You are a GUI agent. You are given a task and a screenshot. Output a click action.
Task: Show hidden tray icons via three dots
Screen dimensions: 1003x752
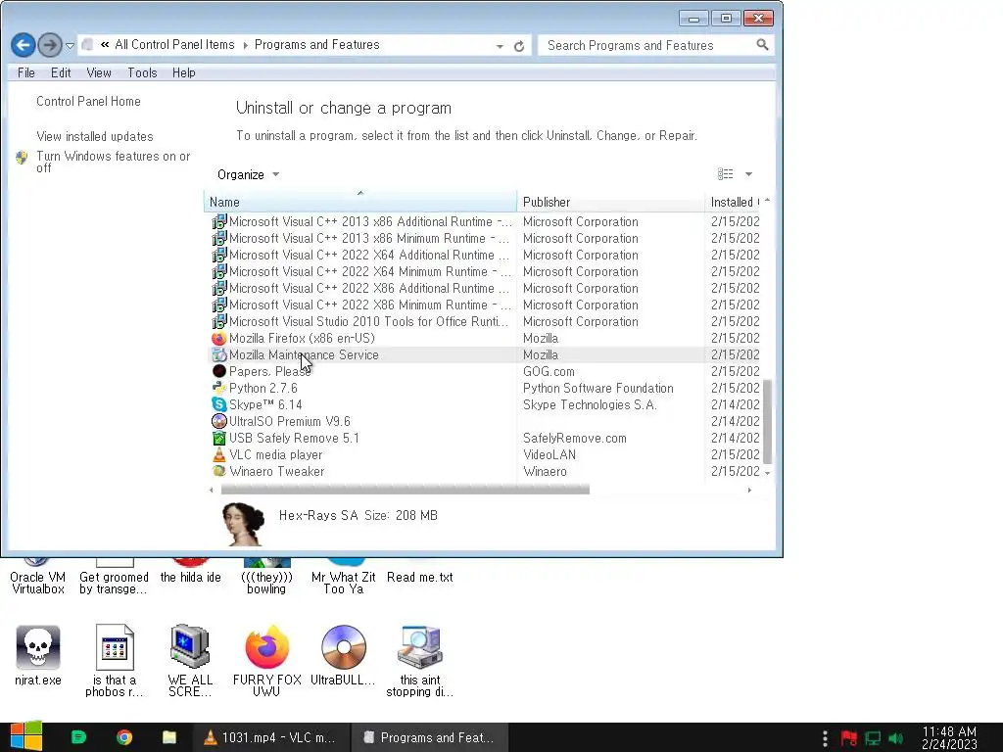point(825,738)
